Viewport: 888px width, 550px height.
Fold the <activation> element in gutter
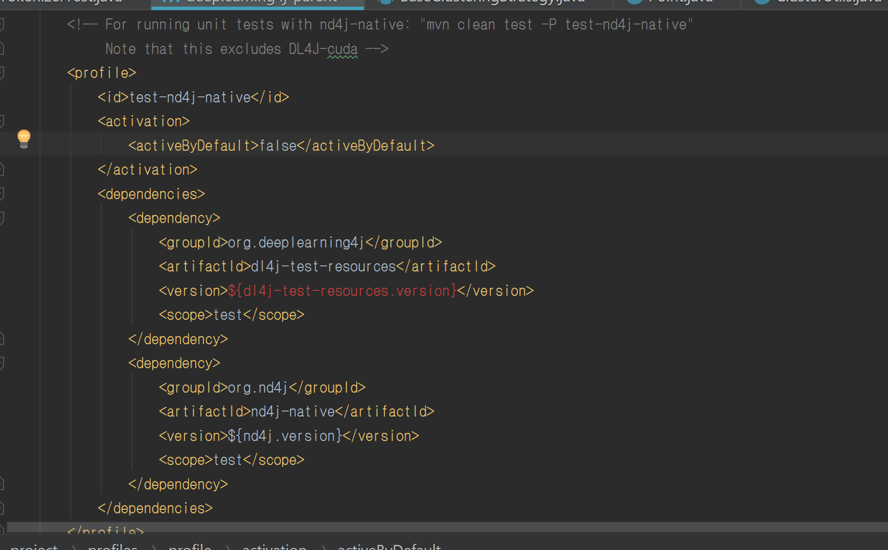tap(2, 121)
